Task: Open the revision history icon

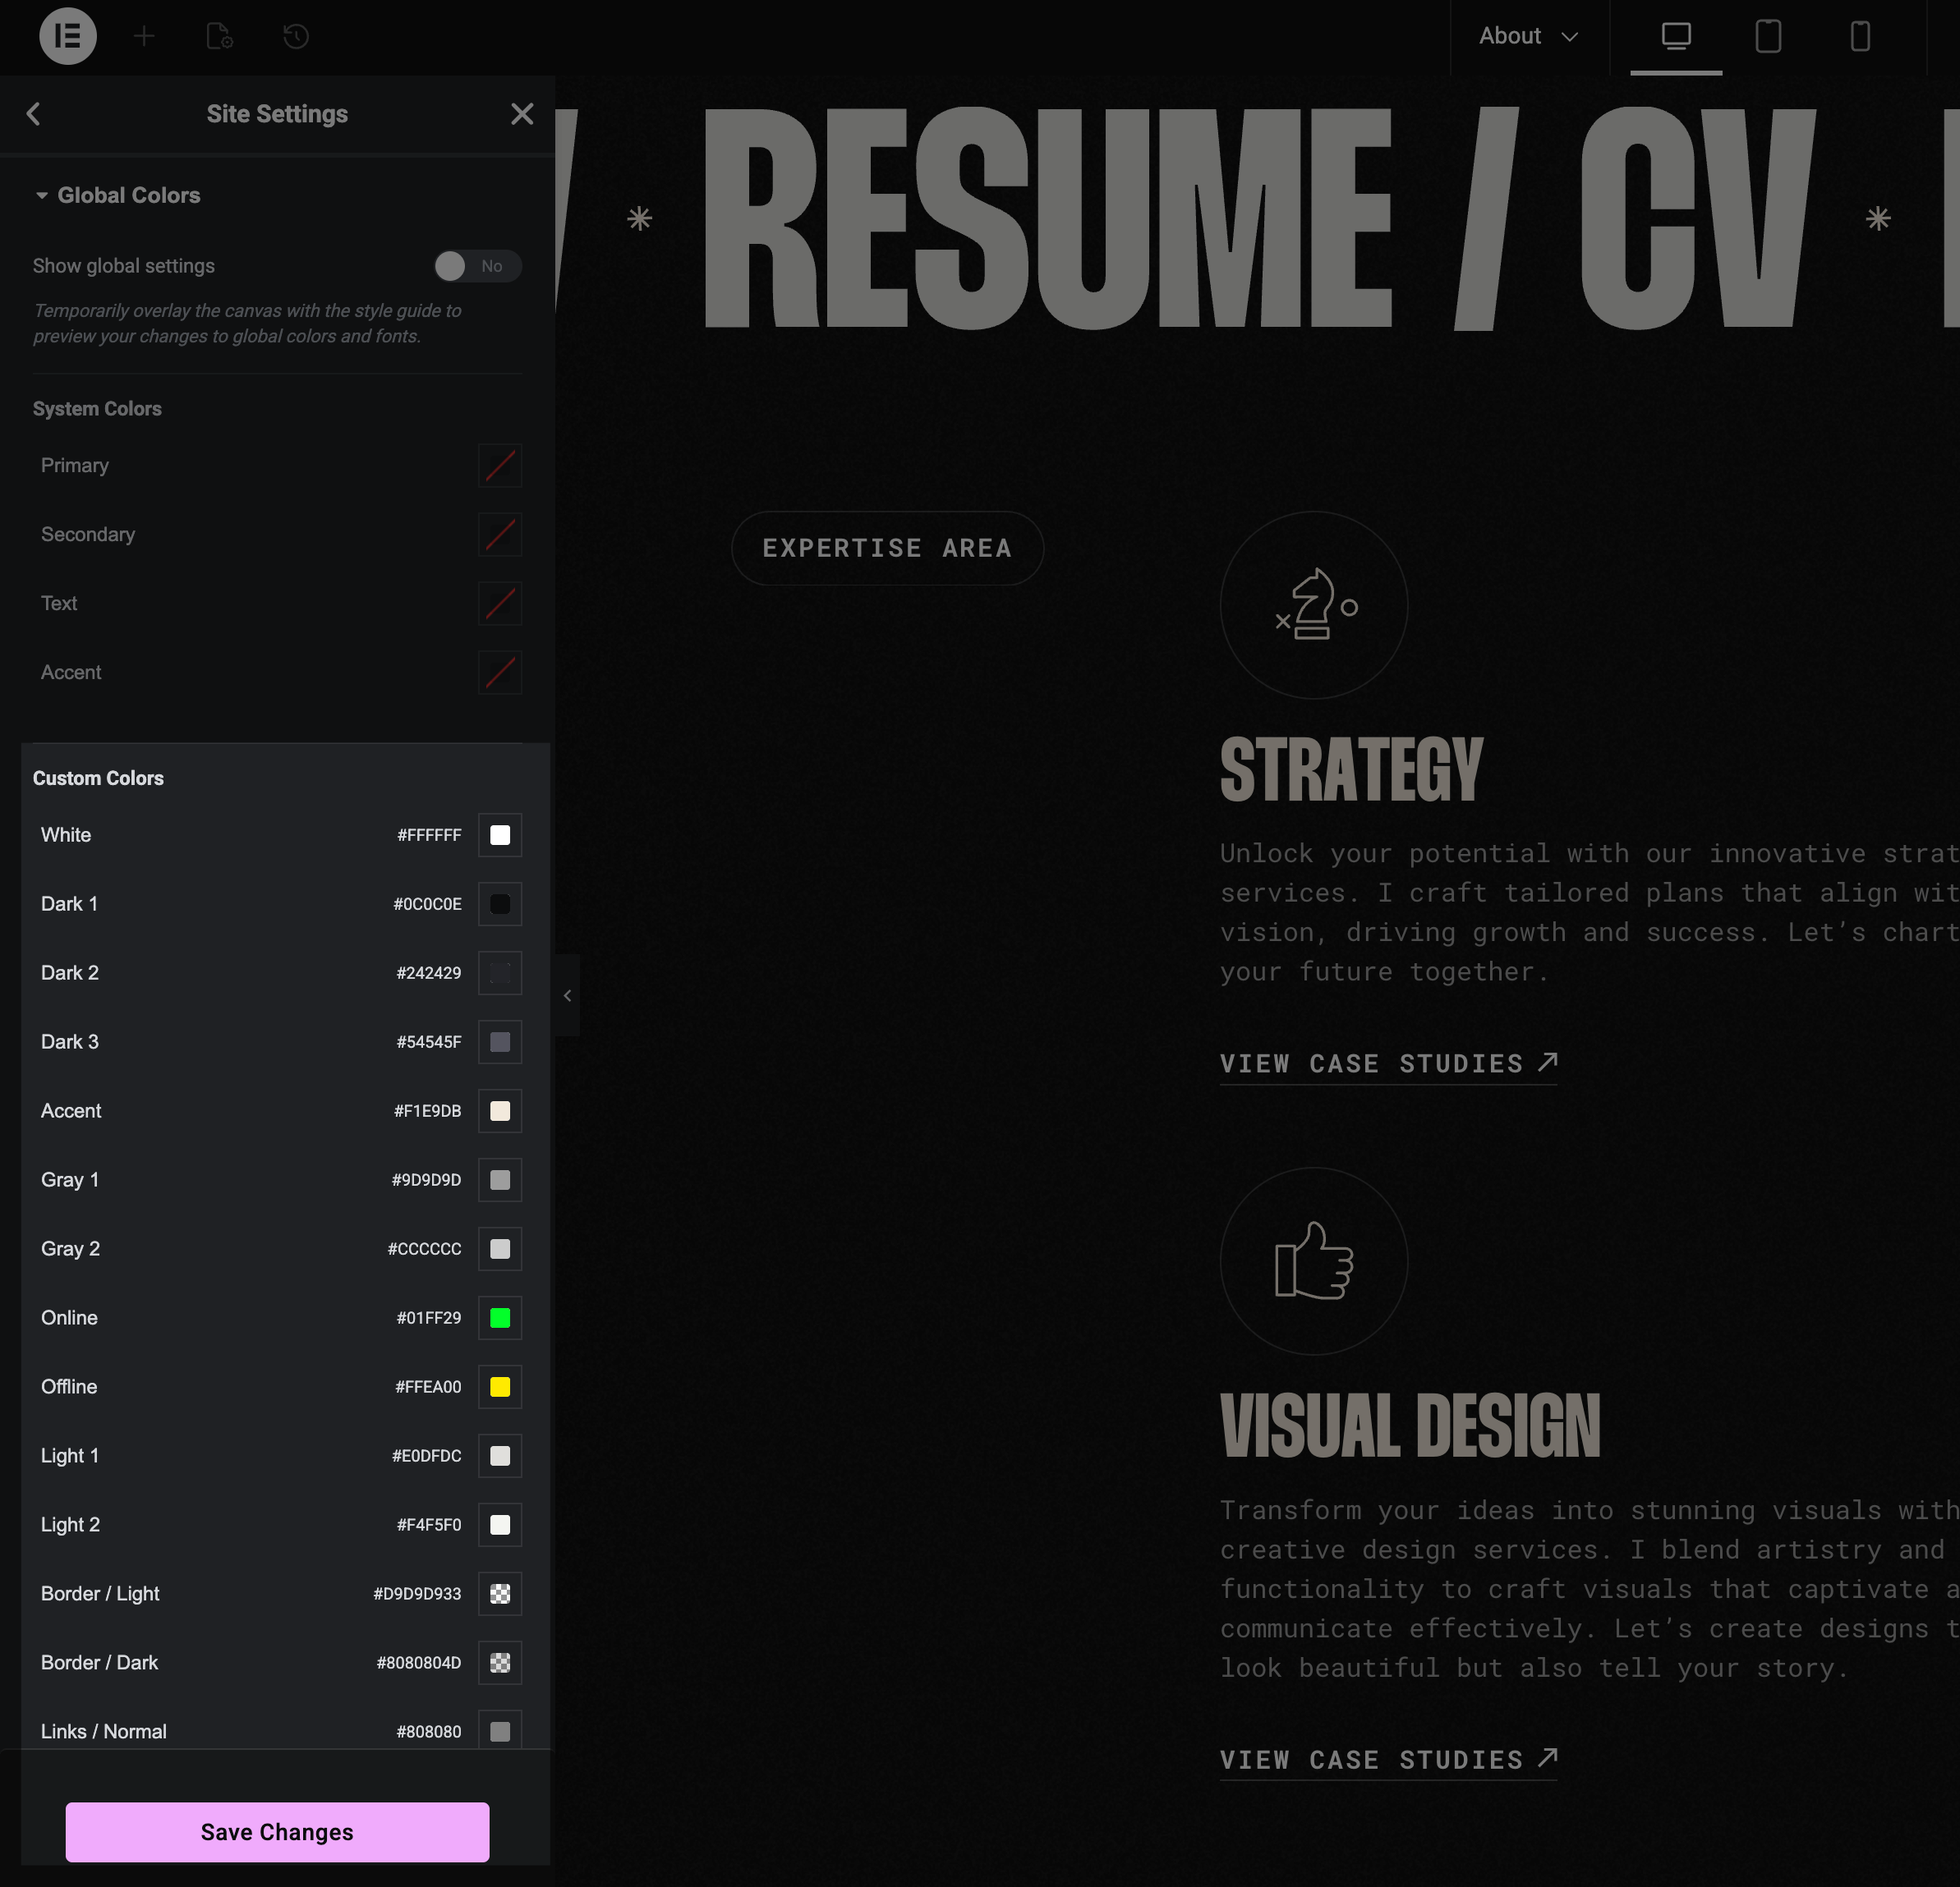Action: 295,36
